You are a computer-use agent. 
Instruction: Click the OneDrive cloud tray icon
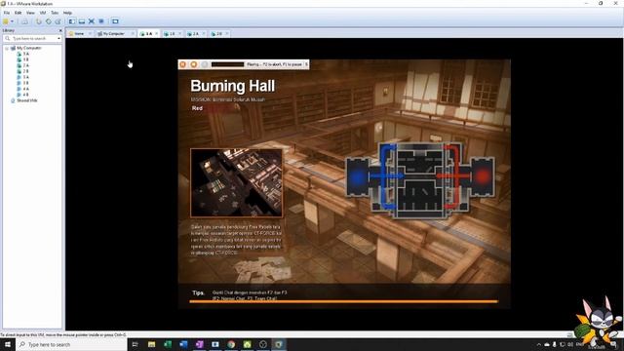[547, 344]
